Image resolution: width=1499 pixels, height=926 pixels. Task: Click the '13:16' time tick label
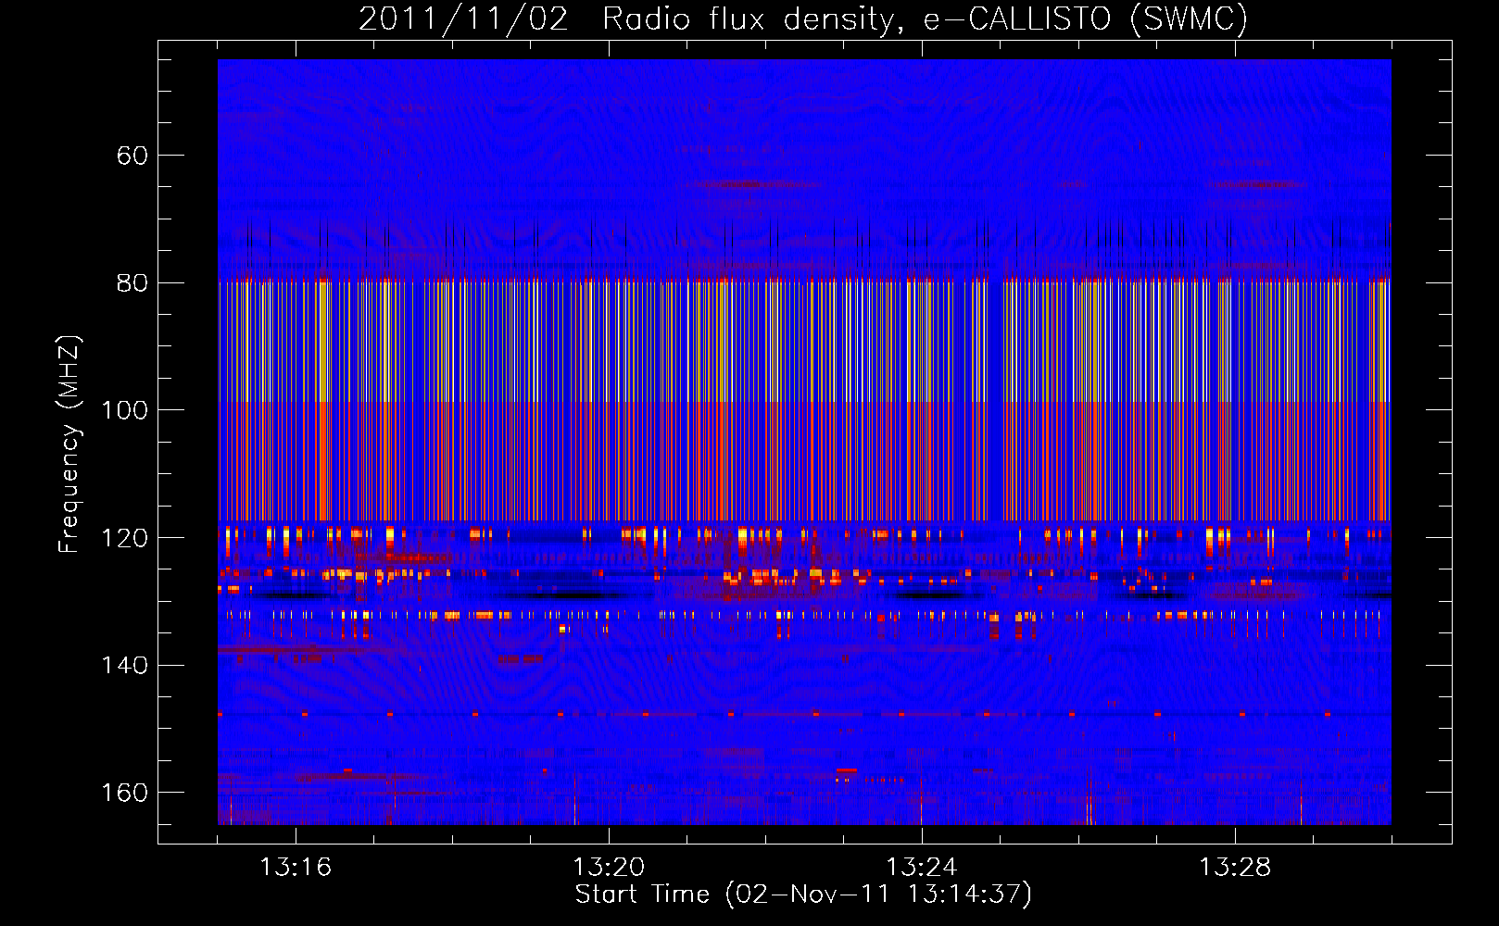point(296,868)
